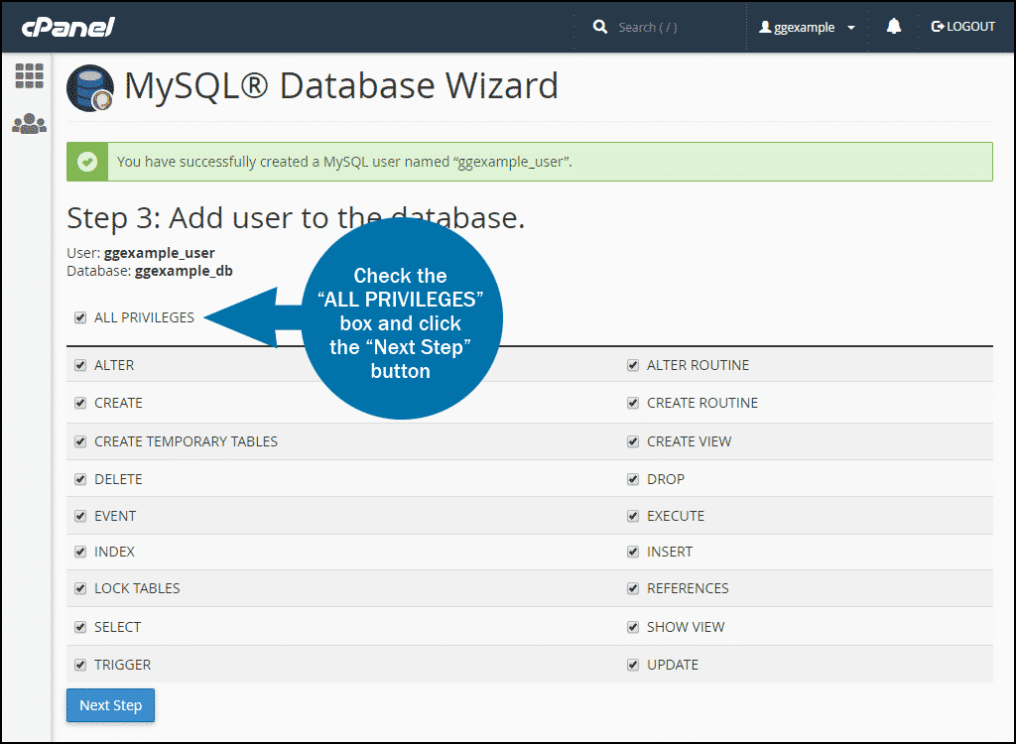Screen dimensions: 1016x744
Task: Toggle the UPDATE privilege checkbox
Action: click(x=633, y=665)
